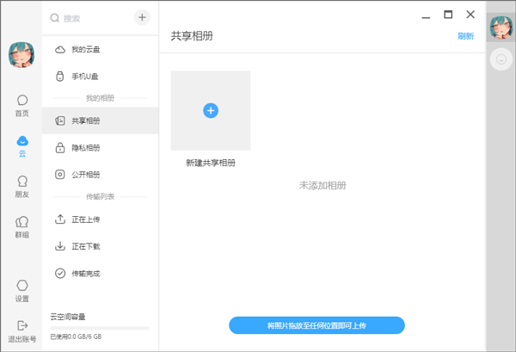Image resolution: width=516 pixels, height=352 pixels.
Task: Open 隐私相册 private album
Action: tap(100, 147)
